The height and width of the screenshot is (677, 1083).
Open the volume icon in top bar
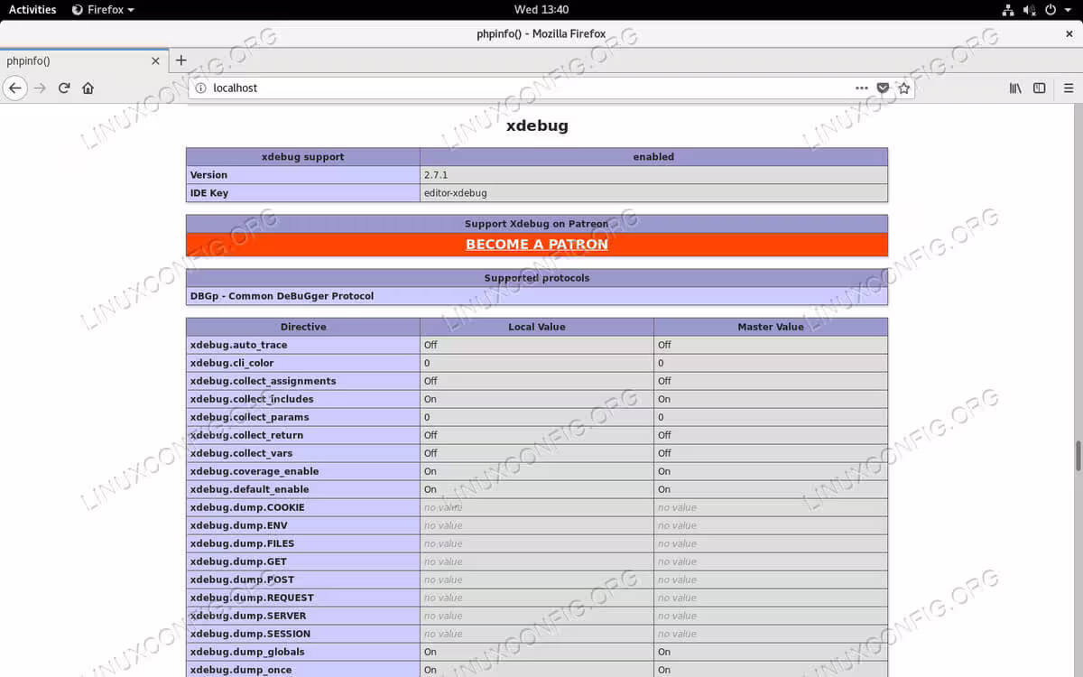coord(1030,10)
